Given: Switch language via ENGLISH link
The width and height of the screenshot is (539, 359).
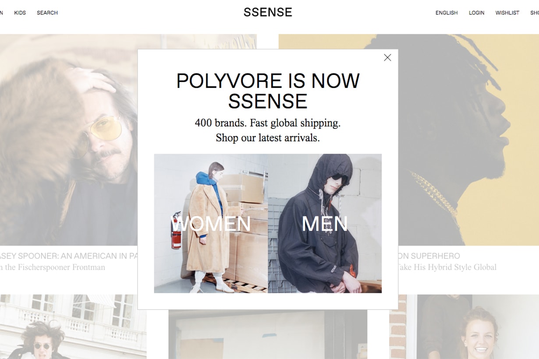Looking at the screenshot, I should [447, 13].
